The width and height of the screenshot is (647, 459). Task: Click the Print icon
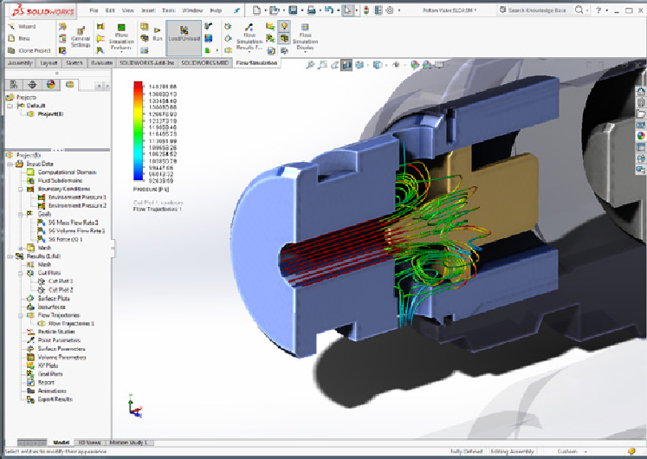[311, 10]
